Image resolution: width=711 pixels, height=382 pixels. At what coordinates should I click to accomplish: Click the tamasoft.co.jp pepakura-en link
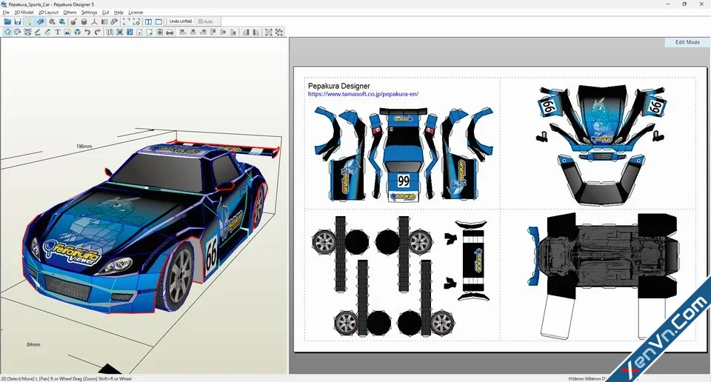[363, 94]
